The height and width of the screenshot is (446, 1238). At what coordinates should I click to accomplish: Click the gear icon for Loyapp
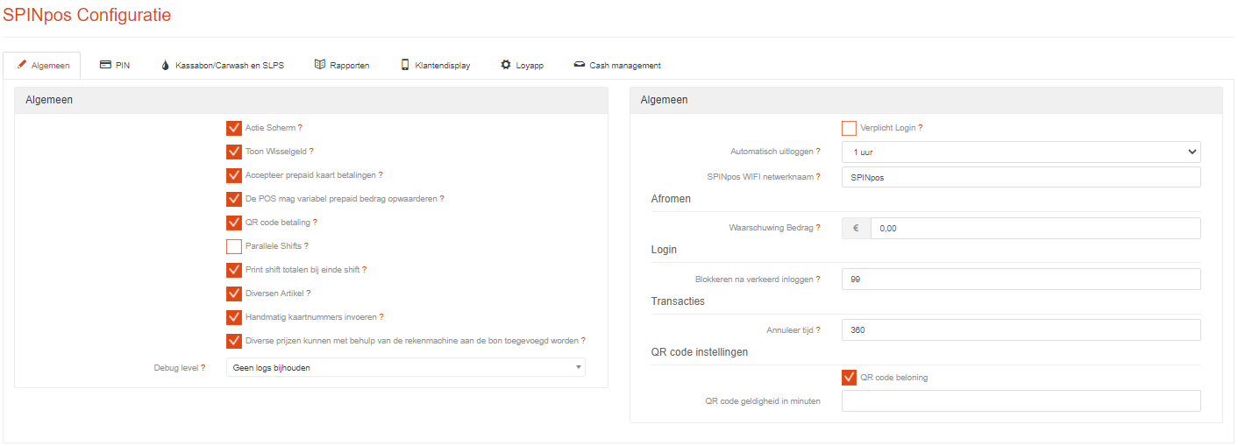point(506,65)
